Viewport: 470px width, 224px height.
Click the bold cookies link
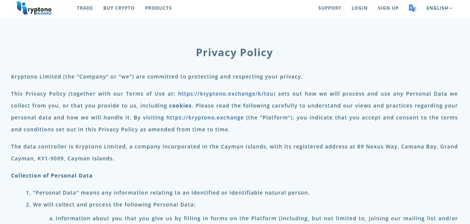click(x=180, y=106)
